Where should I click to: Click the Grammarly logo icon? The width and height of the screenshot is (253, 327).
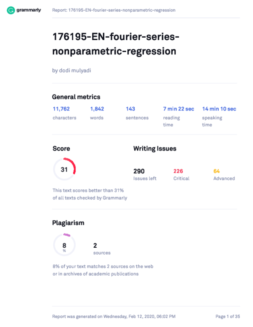[x=11, y=10]
